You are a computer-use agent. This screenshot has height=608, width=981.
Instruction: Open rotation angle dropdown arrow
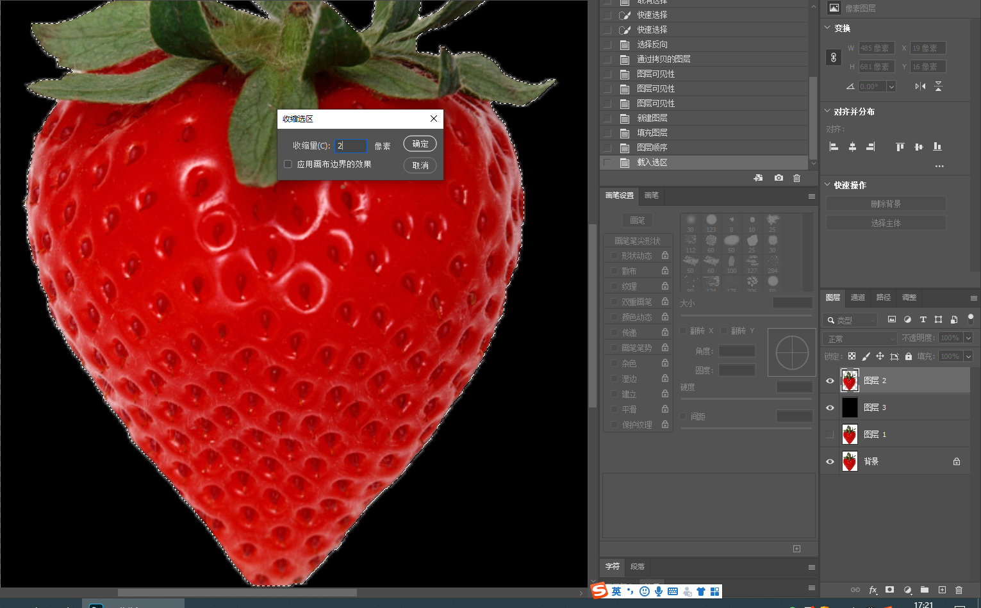pyautogui.click(x=891, y=86)
